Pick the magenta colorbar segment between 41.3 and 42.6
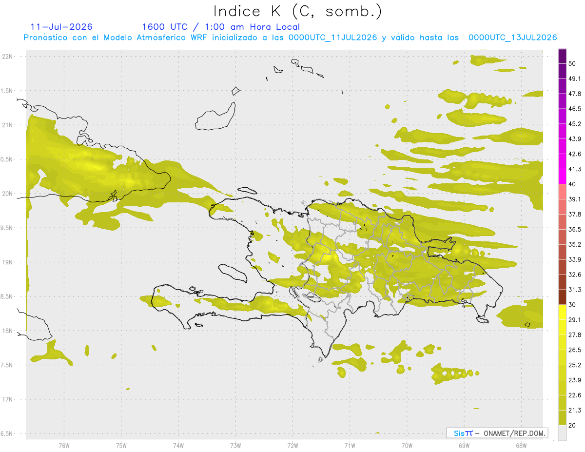Screen dimensions: 585x452 point(562,161)
